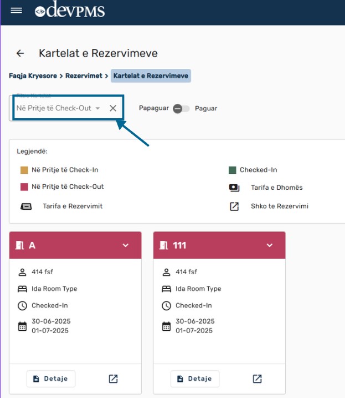Expand room 111 card chevron

click(x=270, y=245)
